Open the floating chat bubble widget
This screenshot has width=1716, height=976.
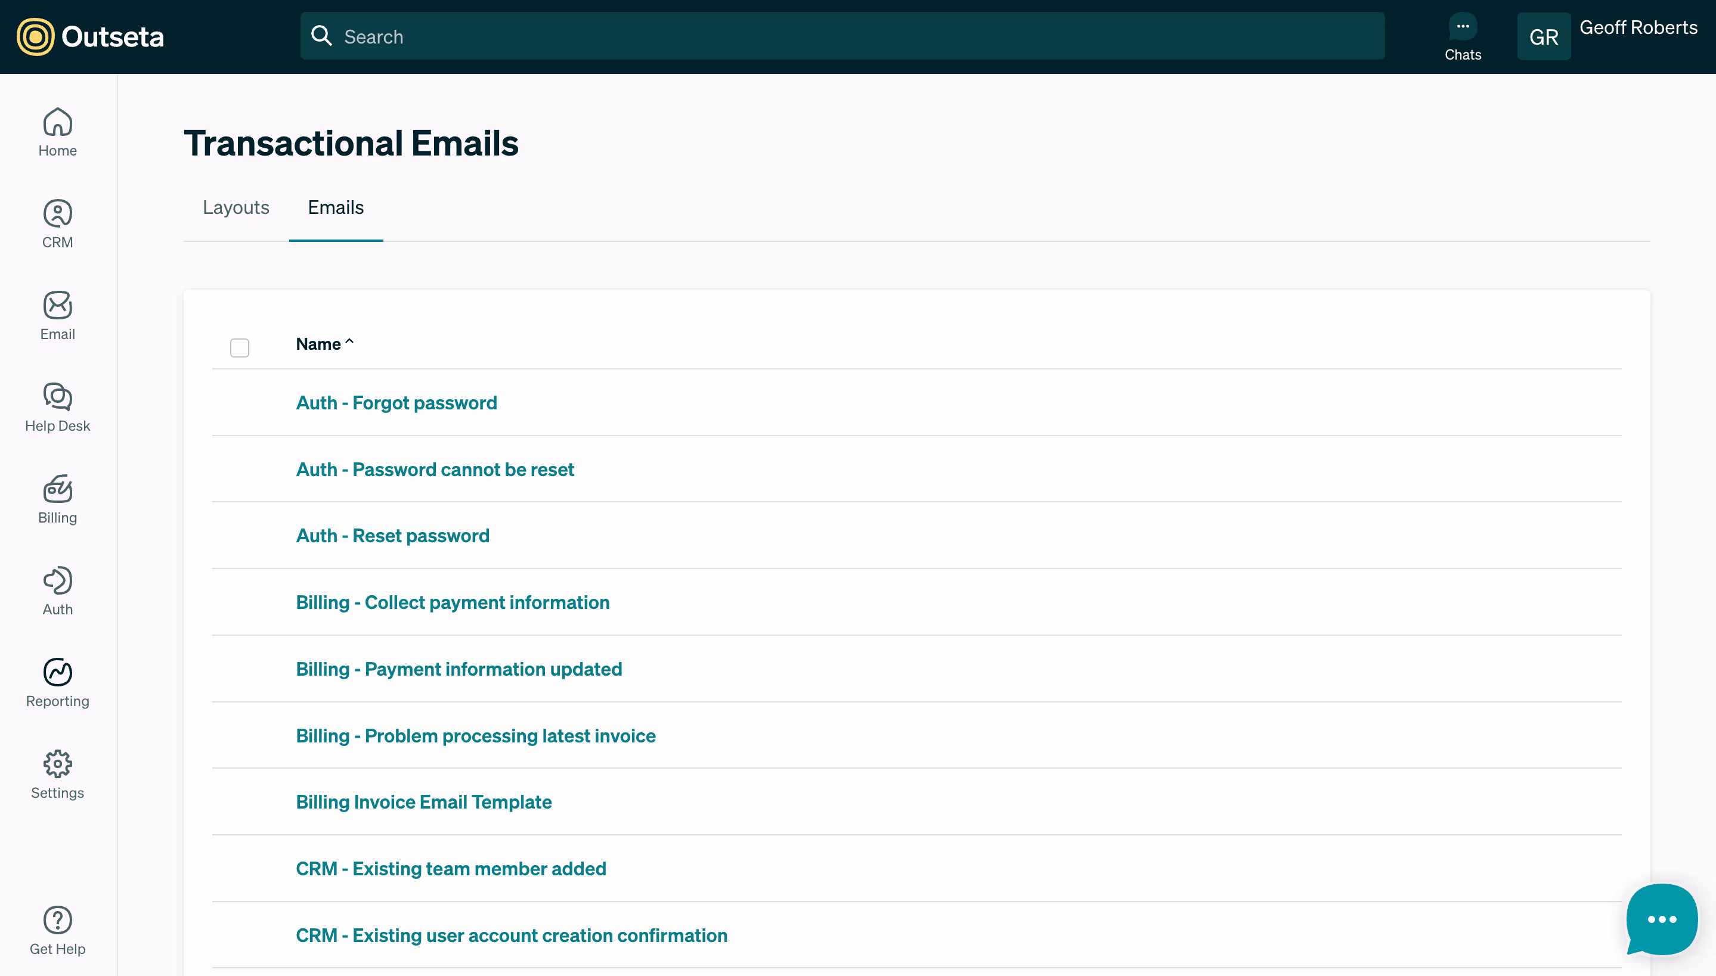point(1661,919)
